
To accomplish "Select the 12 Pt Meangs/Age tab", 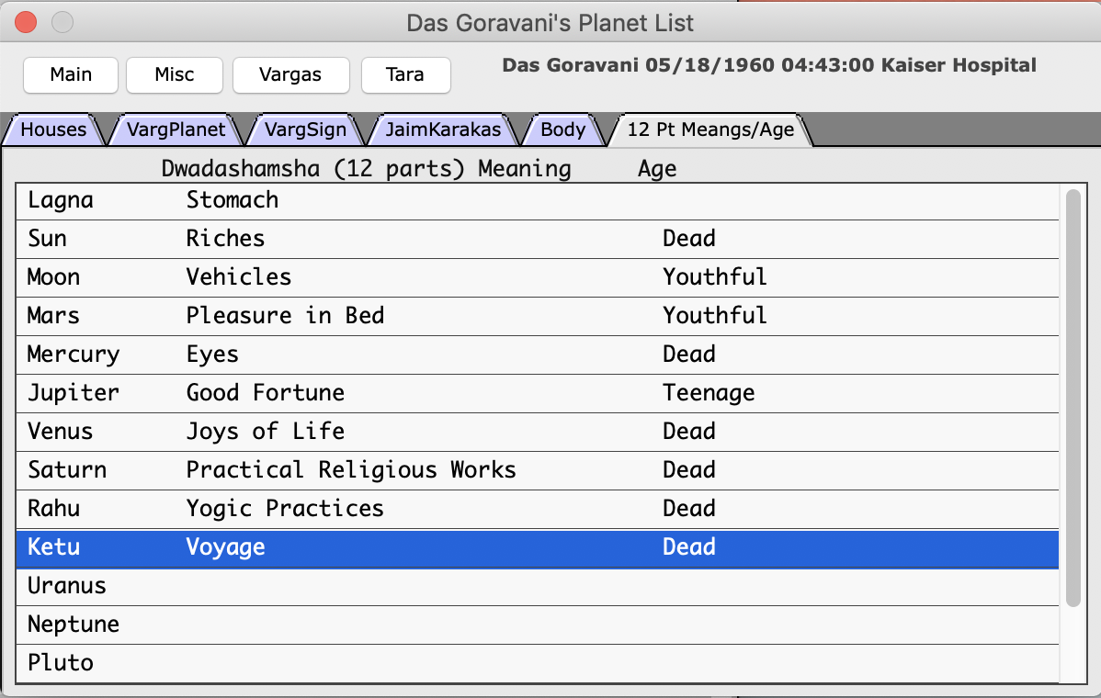I will (709, 129).
